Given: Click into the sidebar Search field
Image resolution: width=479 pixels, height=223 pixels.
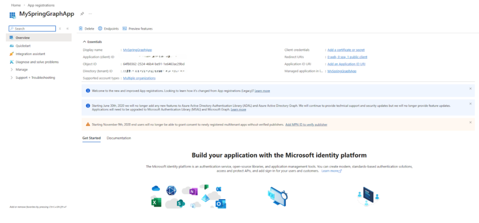Looking at the screenshot, I should 32,28.
